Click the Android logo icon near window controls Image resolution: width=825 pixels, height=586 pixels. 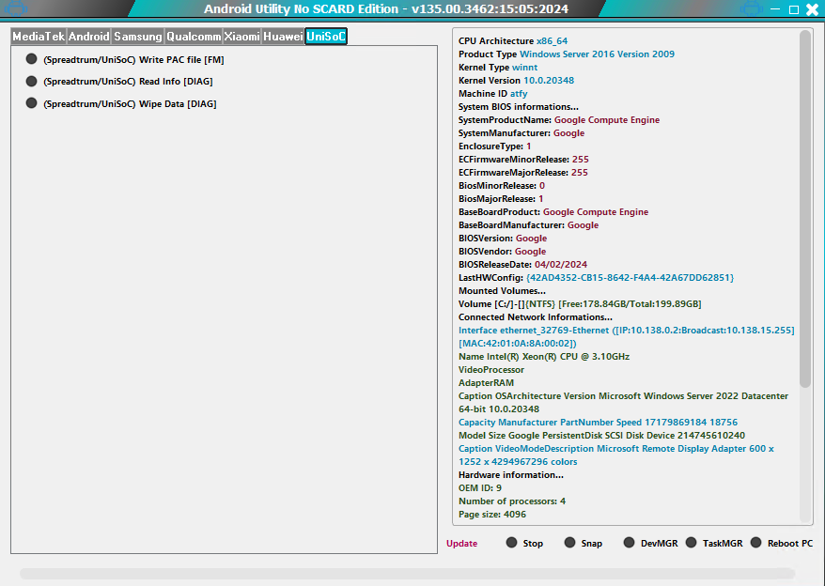pyautogui.click(x=751, y=9)
